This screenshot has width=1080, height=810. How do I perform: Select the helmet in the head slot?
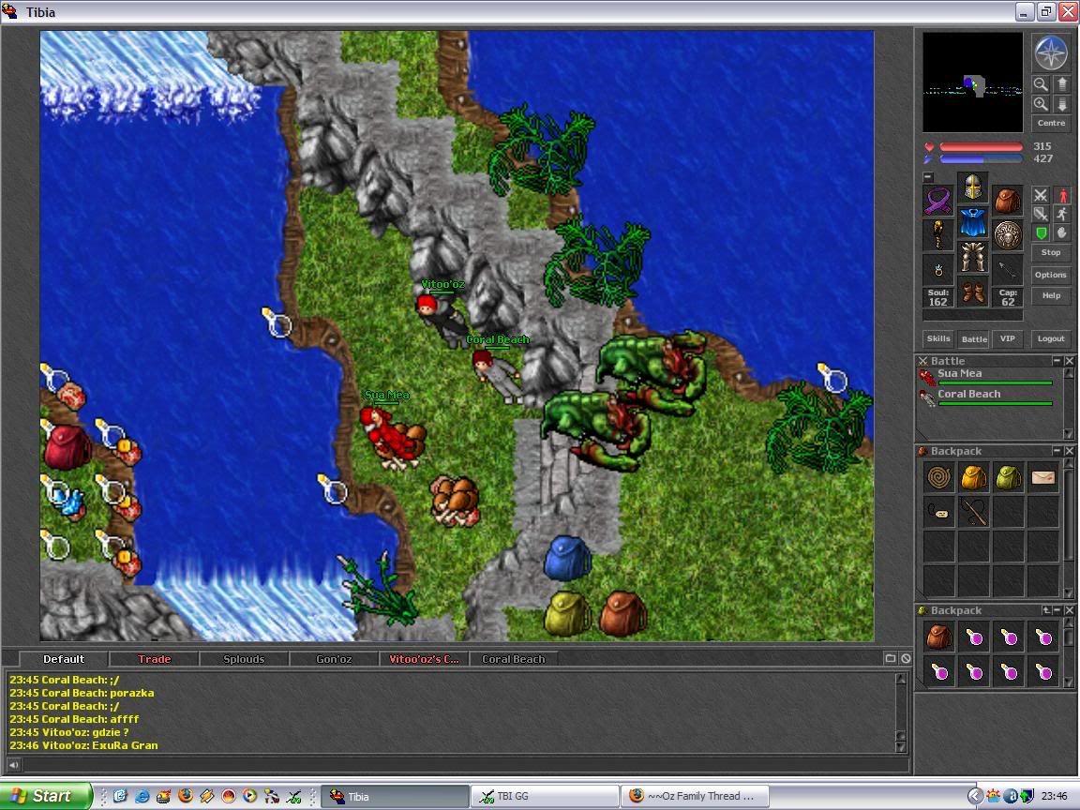pyautogui.click(x=972, y=186)
